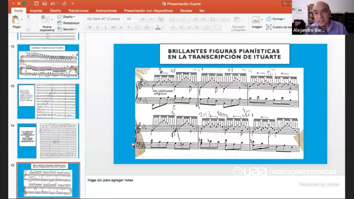Toggle bold N formatting
Screen dimensions: 354x199
90,27
